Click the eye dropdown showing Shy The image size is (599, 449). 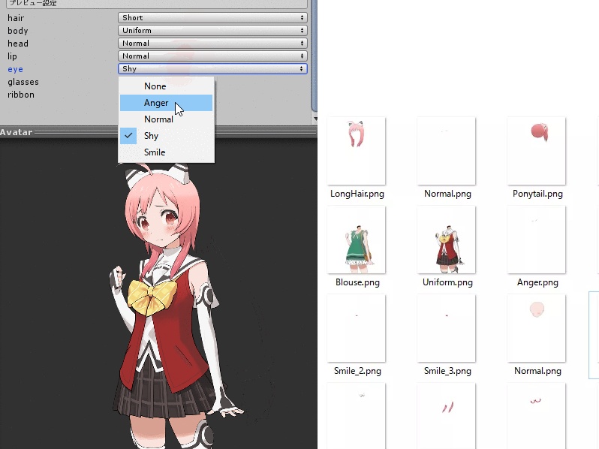click(212, 69)
